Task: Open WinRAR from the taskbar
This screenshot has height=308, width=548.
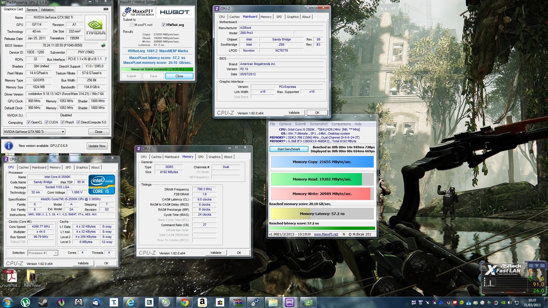Action: (237, 302)
